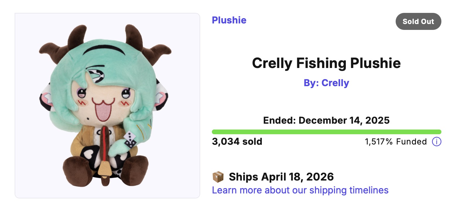This screenshot has height=211, width=466.
Task: Open the Plushie category link
Action: tap(229, 20)
